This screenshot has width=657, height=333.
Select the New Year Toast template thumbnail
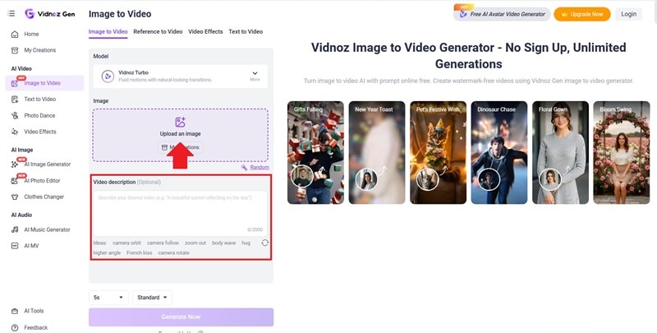377,153
